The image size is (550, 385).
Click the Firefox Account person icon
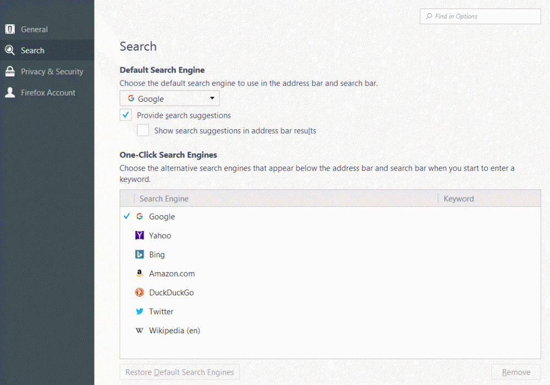point(10,92)
